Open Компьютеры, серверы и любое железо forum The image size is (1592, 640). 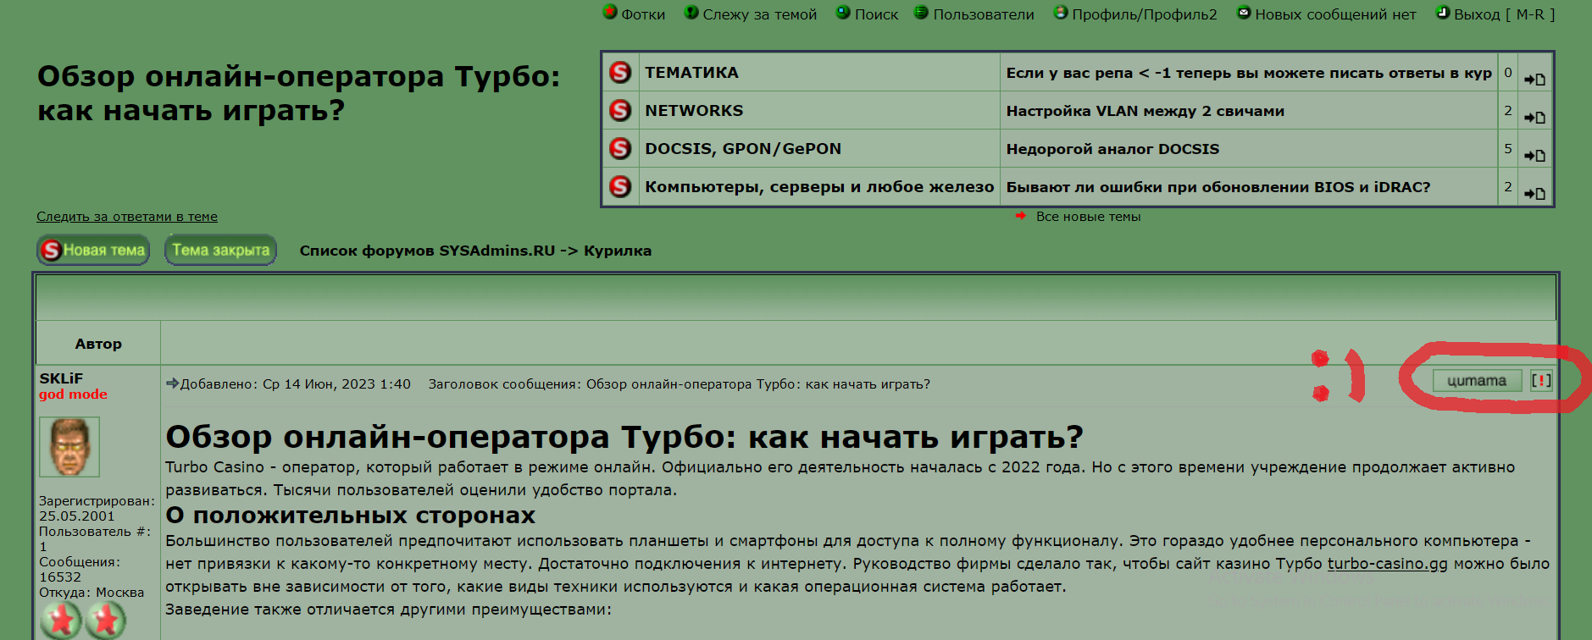819,187
